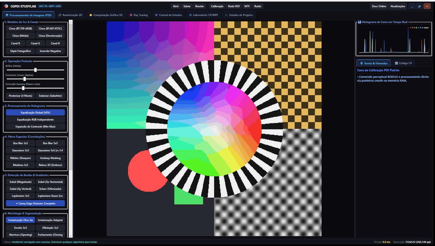The height and width of the screenshot is (246, 435).
Task: Click the calibration image canvas
Action: point(214,129)
